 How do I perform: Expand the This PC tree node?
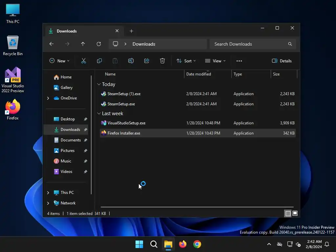48,193
